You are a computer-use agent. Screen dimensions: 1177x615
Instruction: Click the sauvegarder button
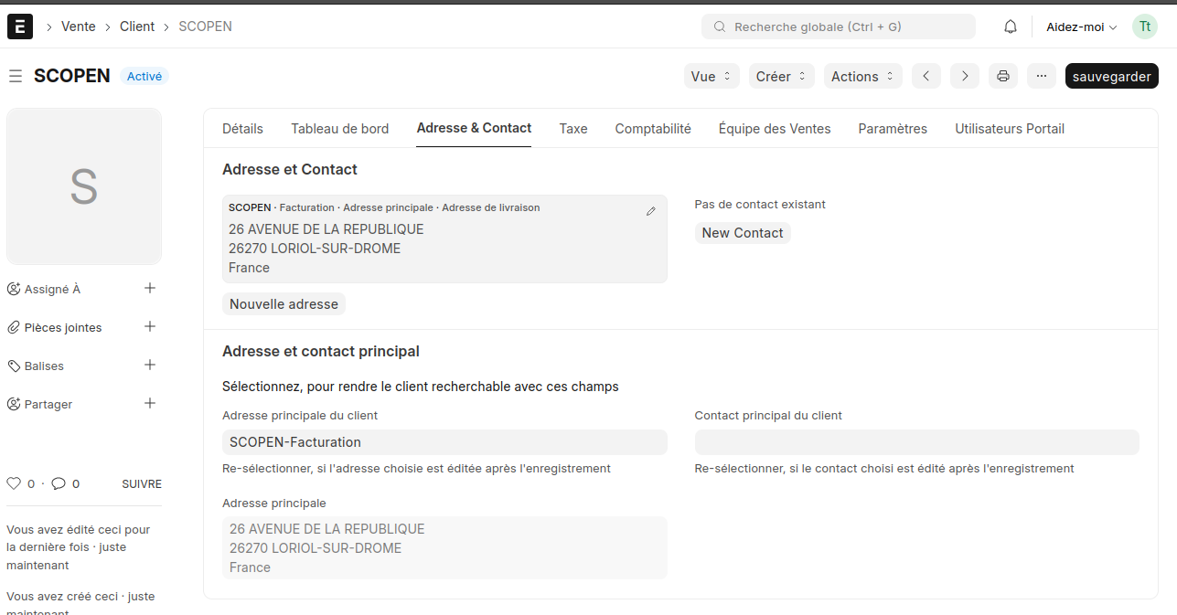1112,77
